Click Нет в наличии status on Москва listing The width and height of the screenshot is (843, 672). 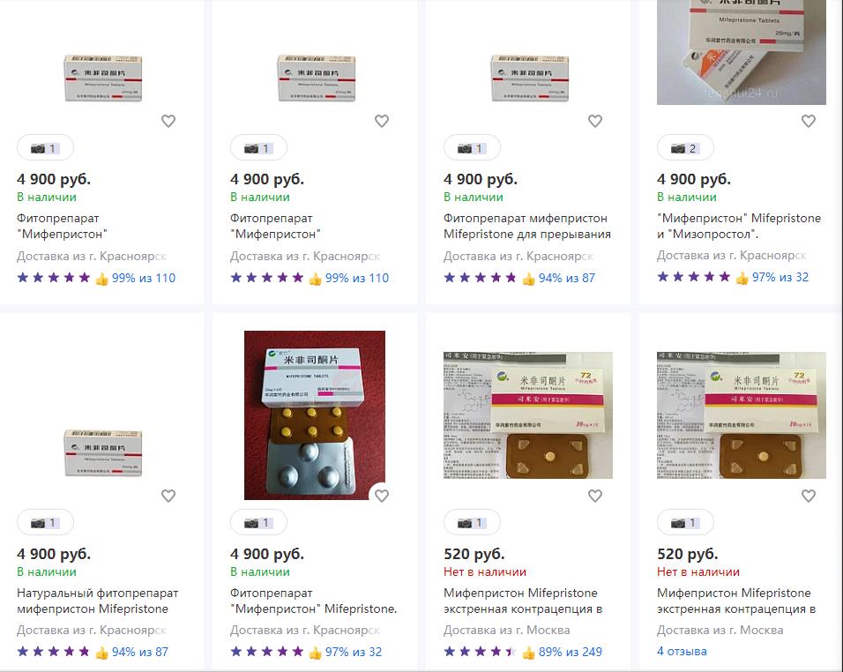[486, 571]
